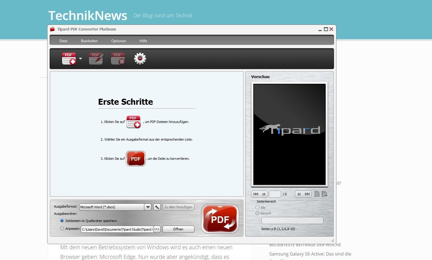Click the output folder path field
432x260 pixels.
[x=117, y=229]
